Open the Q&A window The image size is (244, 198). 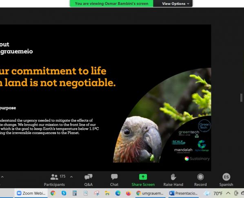[89, 180]
